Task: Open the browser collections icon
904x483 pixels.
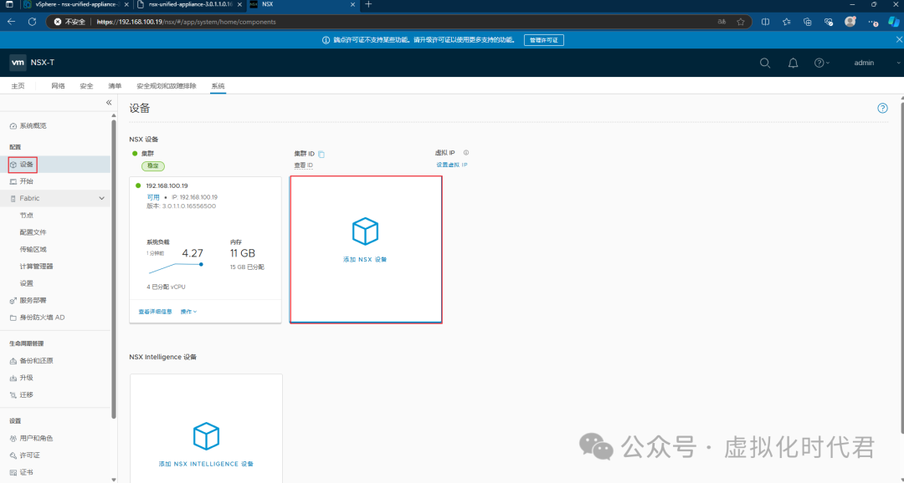Action: pos(807,22)
